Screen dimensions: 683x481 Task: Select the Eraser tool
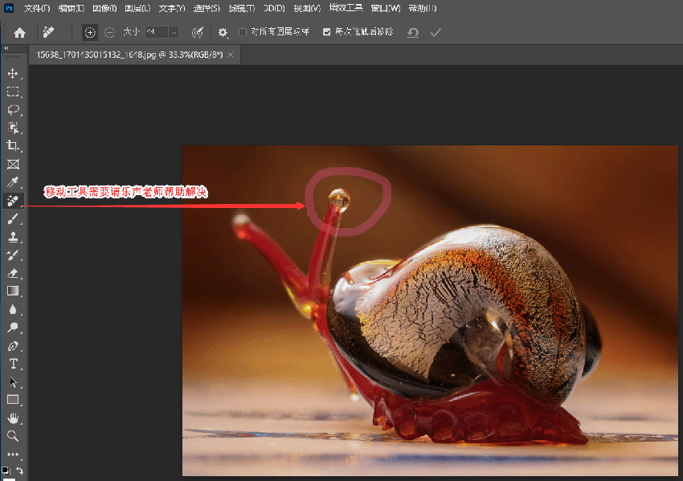click(x=13, y=273)
